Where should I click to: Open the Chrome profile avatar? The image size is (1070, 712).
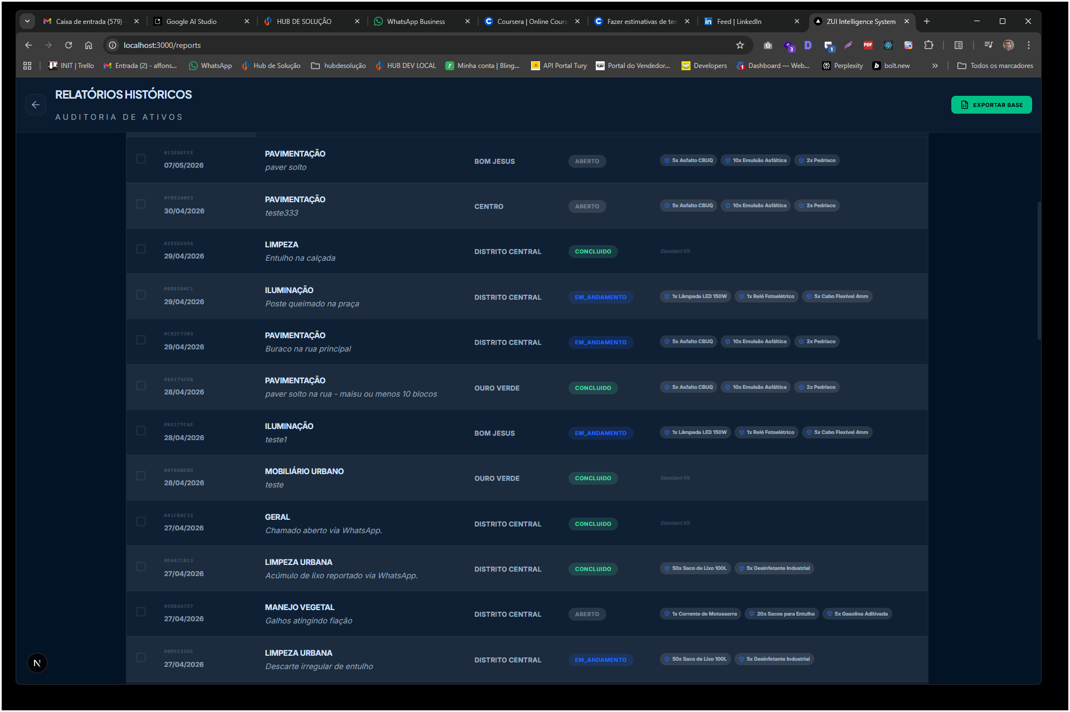(1009, 45)
